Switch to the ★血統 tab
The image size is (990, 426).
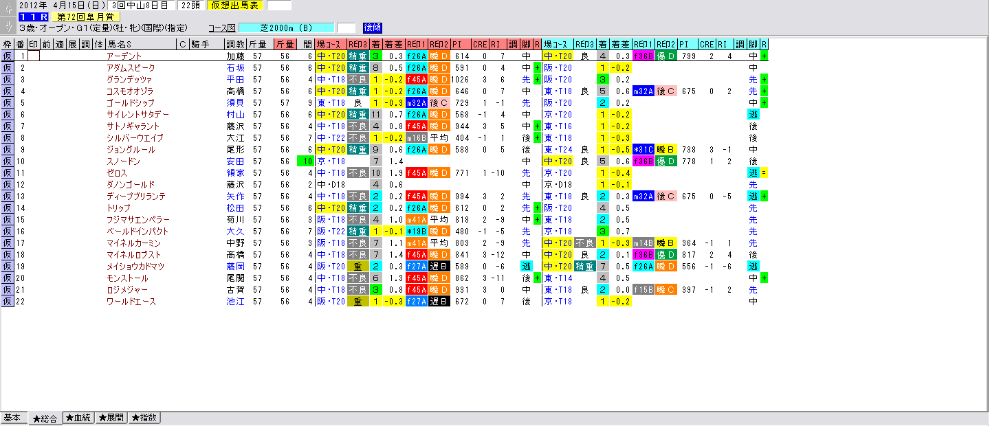click(78, 418)
